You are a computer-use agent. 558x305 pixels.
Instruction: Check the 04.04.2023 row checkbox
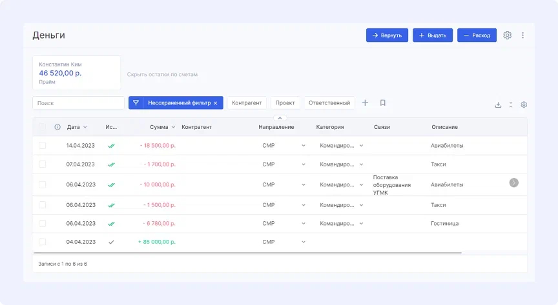click(x=43, y=242)
